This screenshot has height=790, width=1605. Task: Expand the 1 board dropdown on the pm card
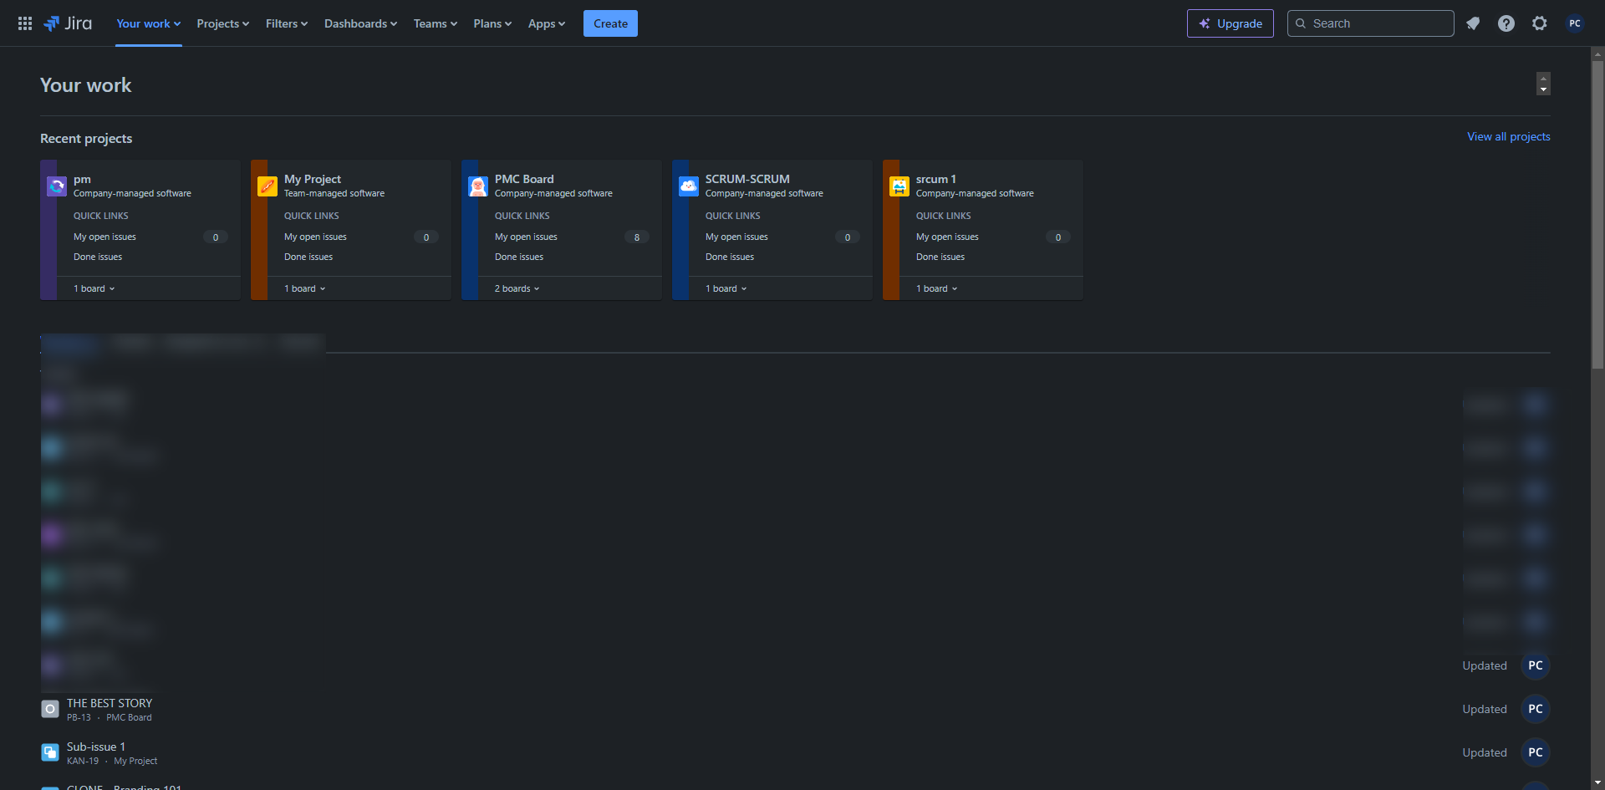94,288
